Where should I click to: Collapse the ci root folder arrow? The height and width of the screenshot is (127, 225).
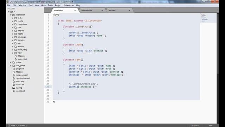9,12
